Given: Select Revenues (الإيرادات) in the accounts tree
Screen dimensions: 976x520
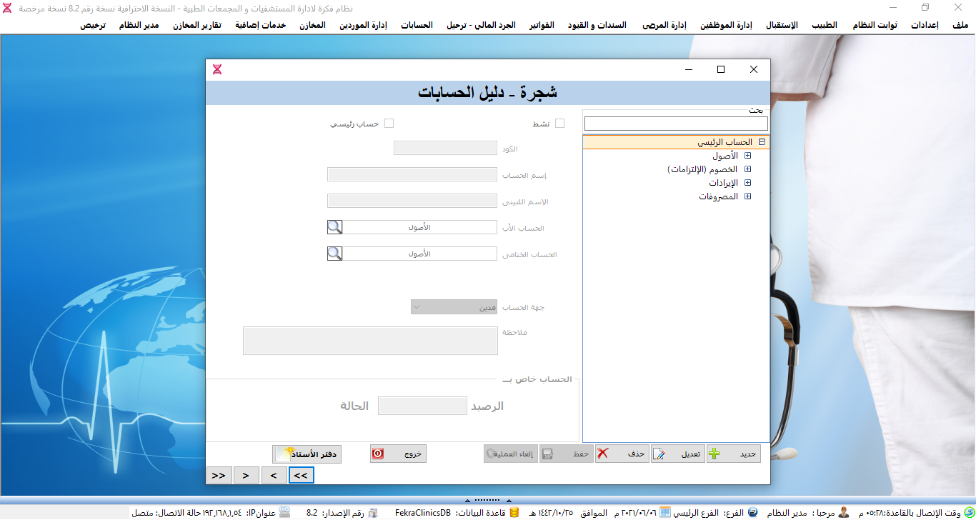Looking at the screenshot, I should tap(722, 183).
